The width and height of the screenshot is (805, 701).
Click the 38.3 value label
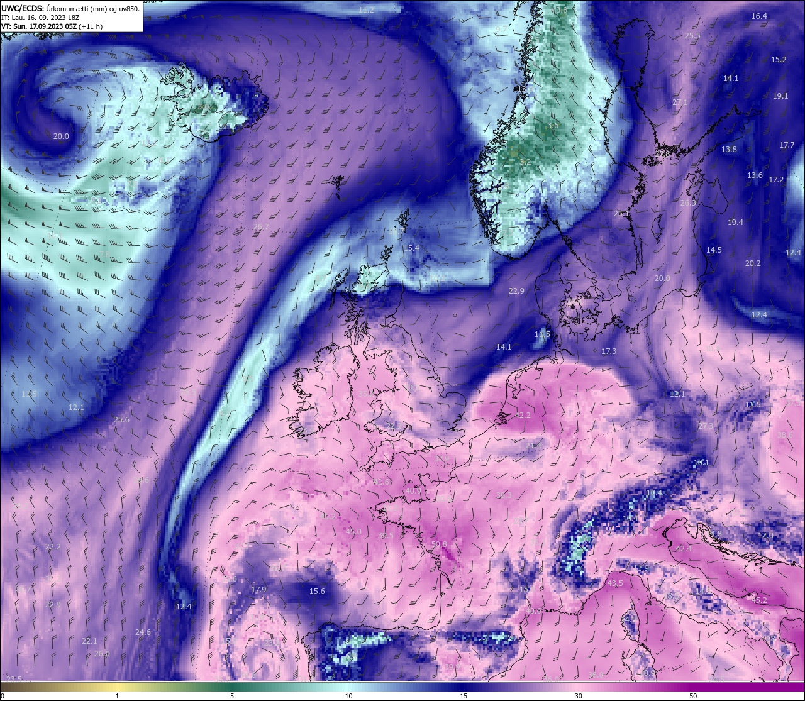pos(504,495)
